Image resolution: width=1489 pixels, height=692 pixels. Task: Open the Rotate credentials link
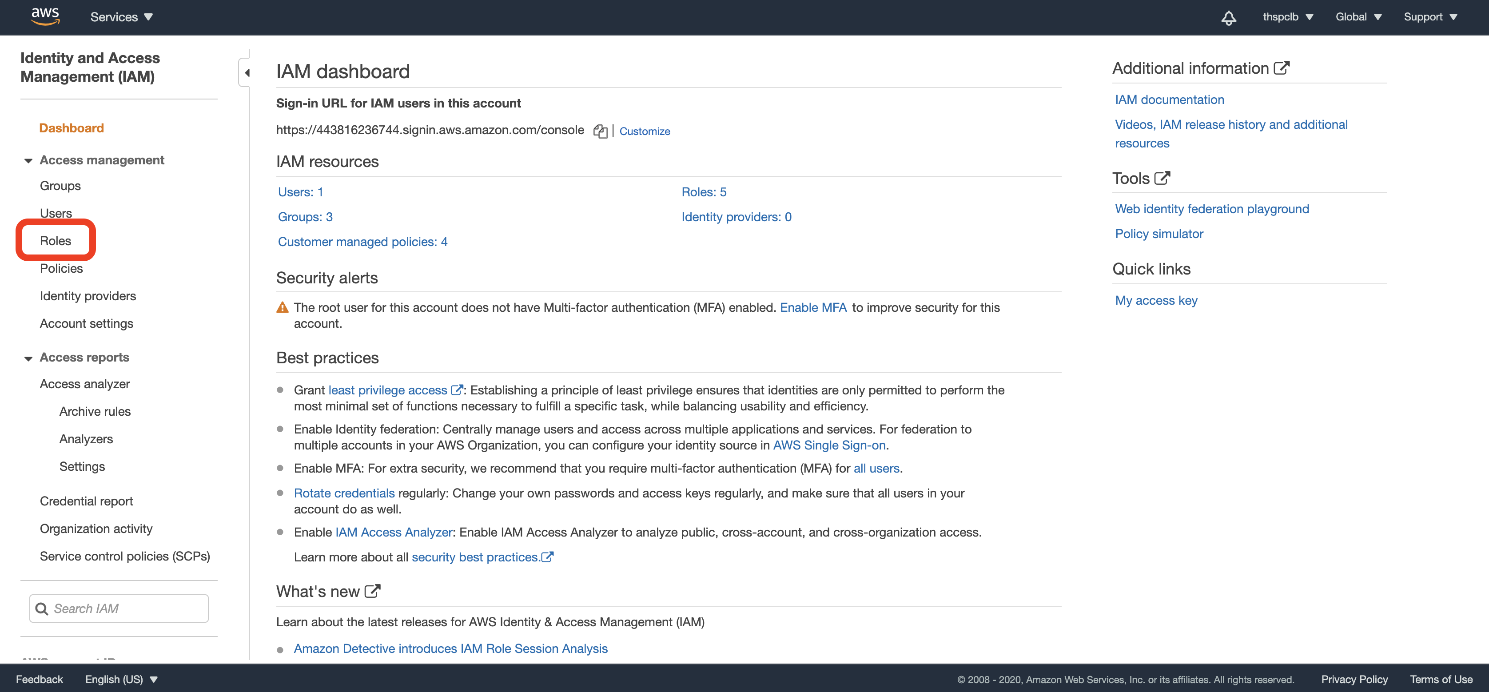344,493
